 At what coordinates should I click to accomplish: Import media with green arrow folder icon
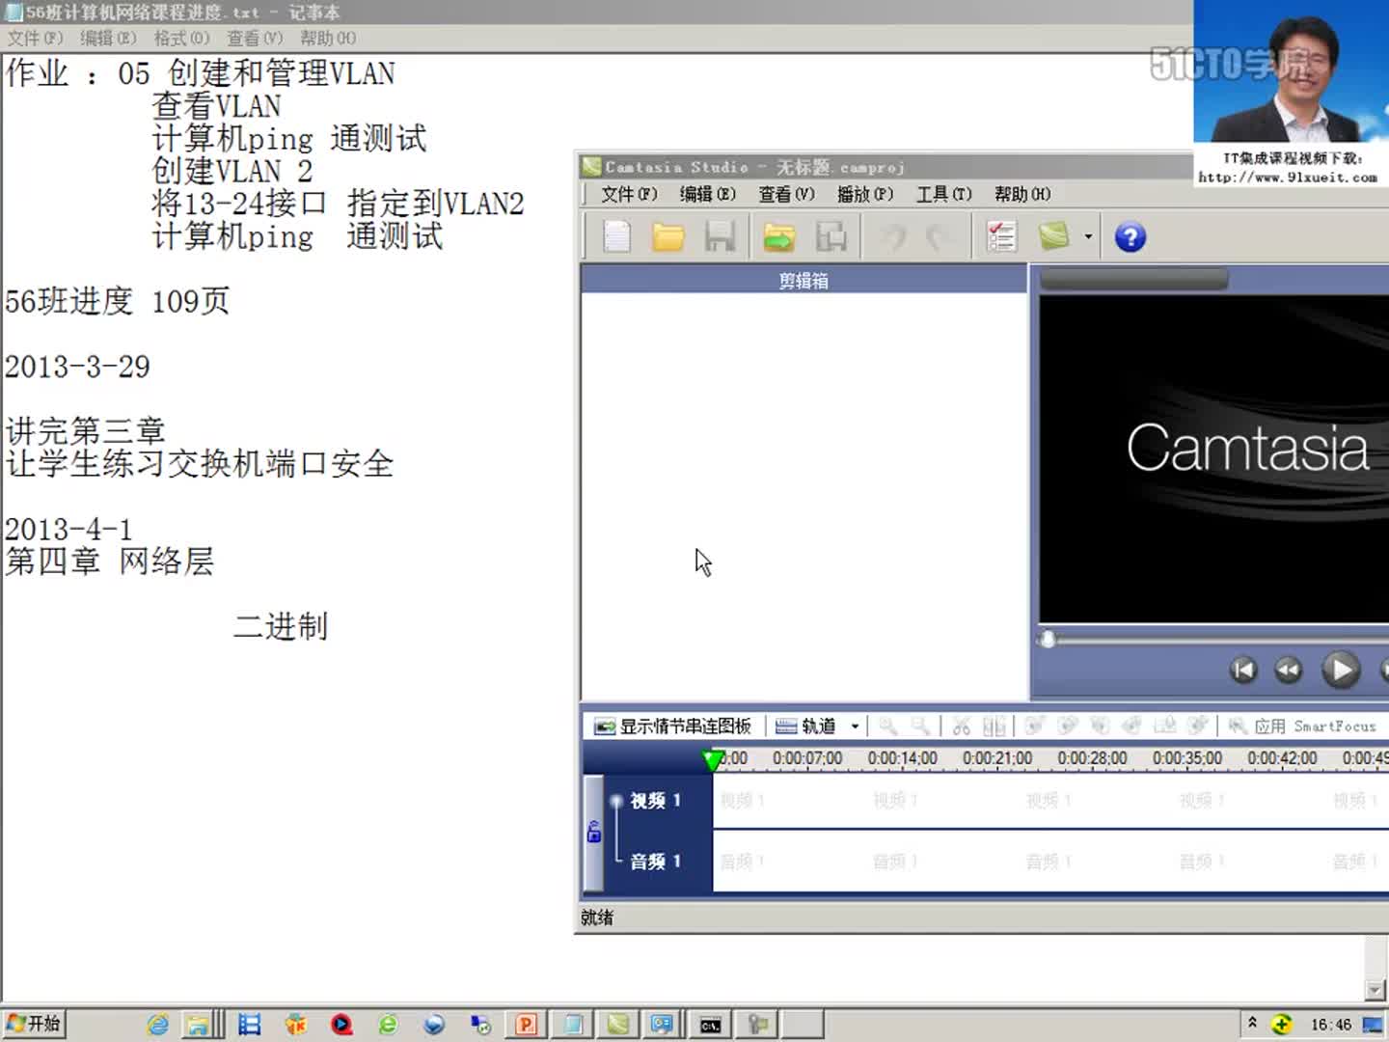779,236
